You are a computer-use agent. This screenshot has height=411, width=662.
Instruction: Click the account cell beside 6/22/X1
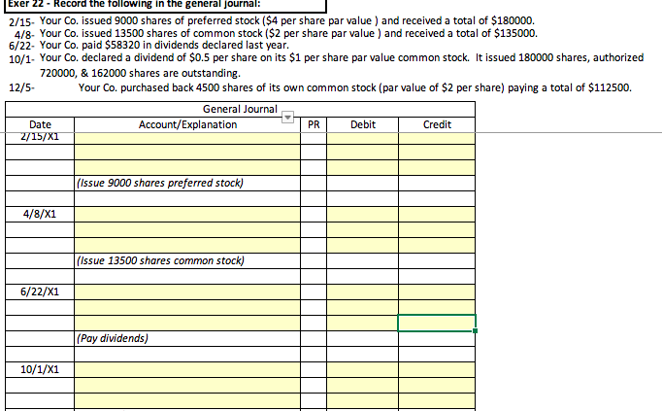click(x=187, y=291)
